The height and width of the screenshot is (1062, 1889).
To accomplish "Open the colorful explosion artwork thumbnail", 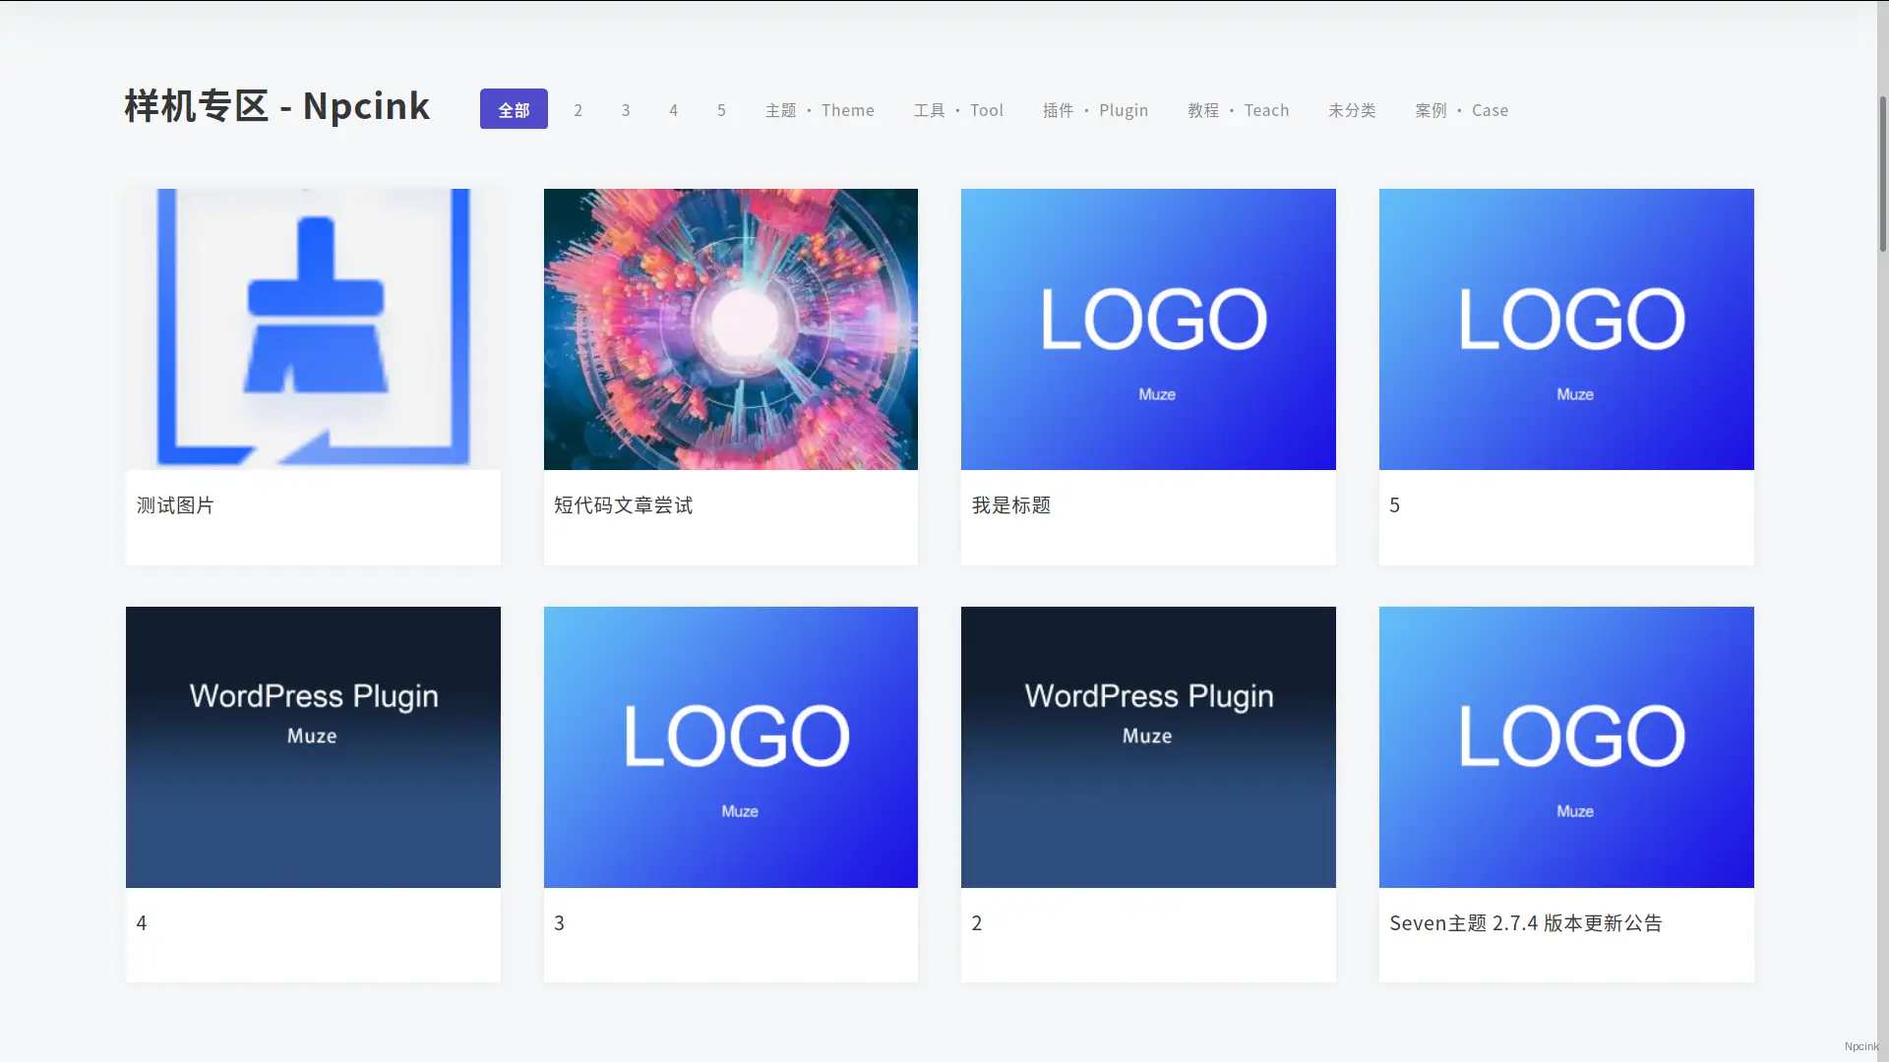I will (730, 328).
